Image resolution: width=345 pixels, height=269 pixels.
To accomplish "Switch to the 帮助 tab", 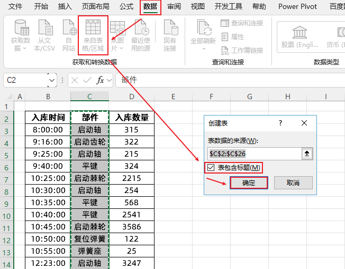I will [259, 6].
